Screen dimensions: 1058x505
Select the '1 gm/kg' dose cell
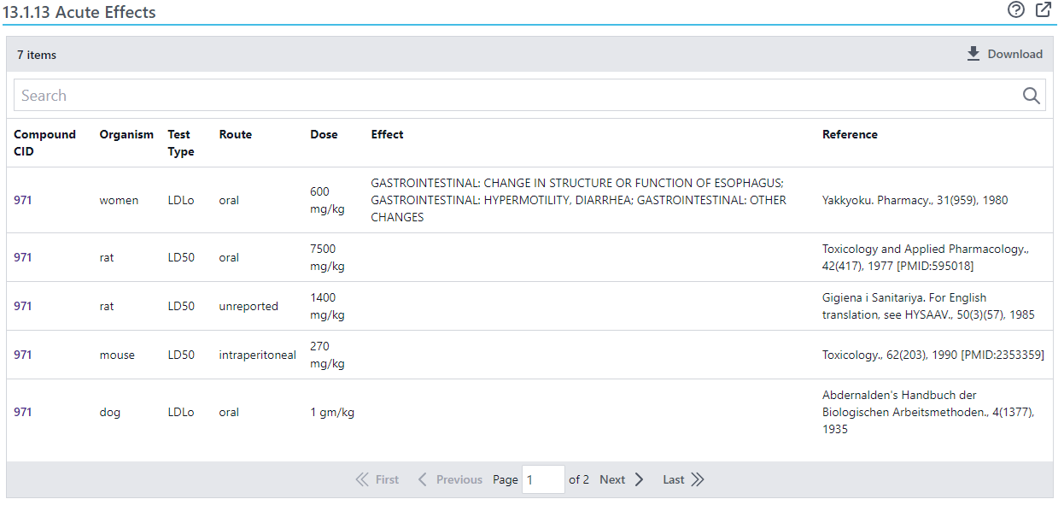332,412
